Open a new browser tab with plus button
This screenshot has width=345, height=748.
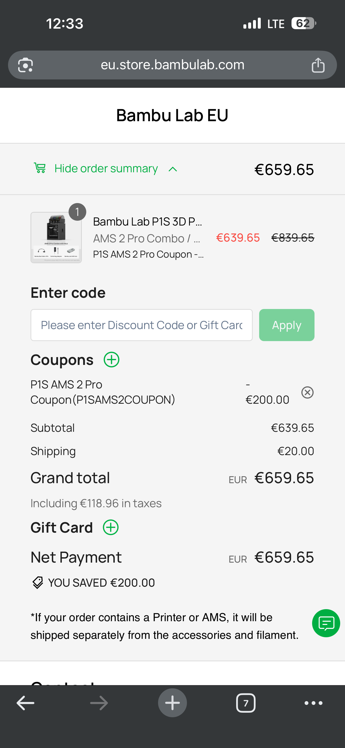tap(172, 703)
